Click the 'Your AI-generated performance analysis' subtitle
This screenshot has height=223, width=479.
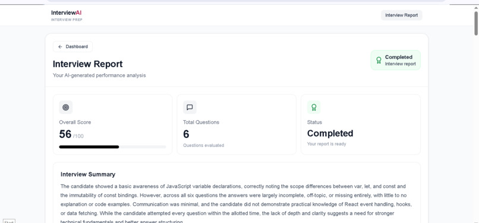point(99,76)
